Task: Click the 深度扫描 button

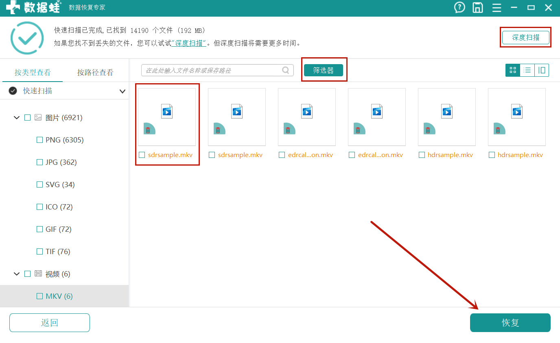Action: 526,37
